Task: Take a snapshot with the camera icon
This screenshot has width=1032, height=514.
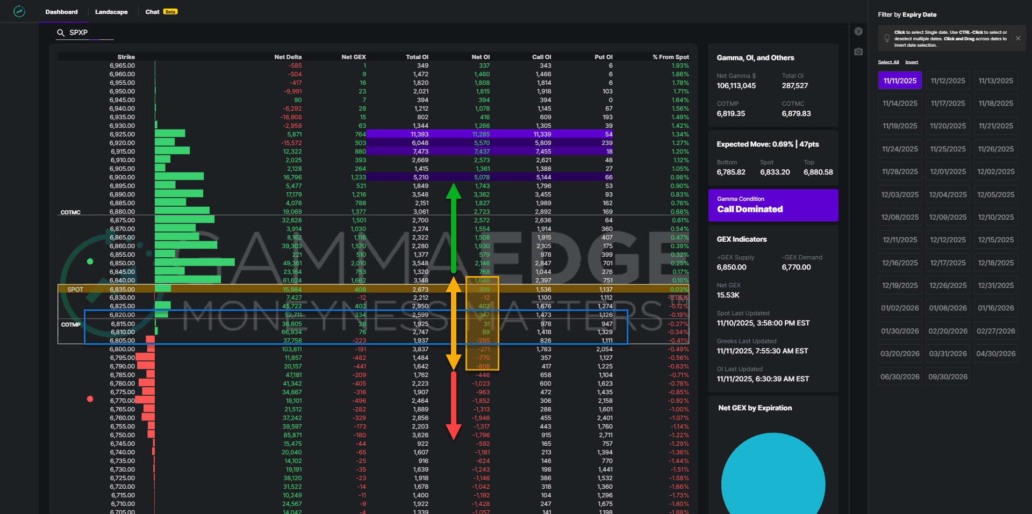Action: coord(858,52)
